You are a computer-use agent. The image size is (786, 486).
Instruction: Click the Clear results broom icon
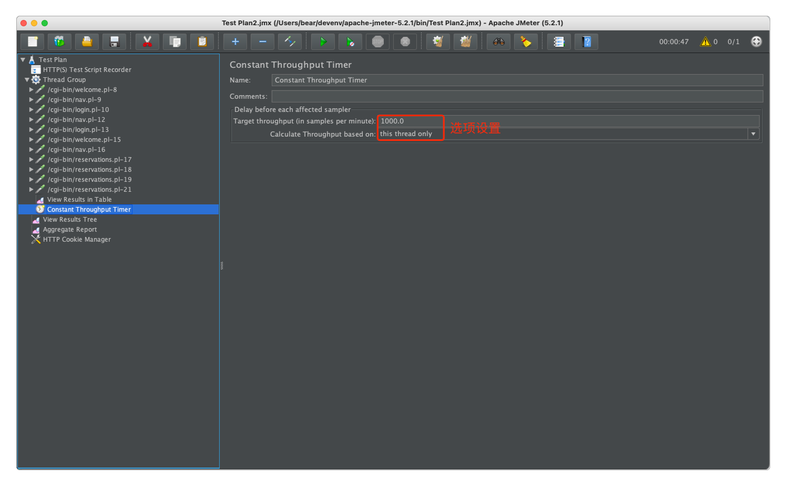(x=438, y=42)
